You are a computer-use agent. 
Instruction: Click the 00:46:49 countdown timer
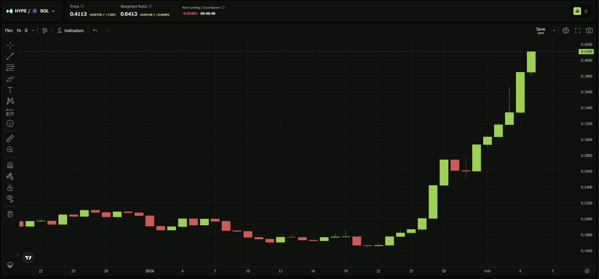point(209,13)
